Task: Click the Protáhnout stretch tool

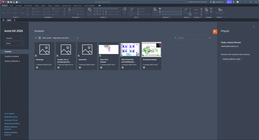Action: coord(37,14)
